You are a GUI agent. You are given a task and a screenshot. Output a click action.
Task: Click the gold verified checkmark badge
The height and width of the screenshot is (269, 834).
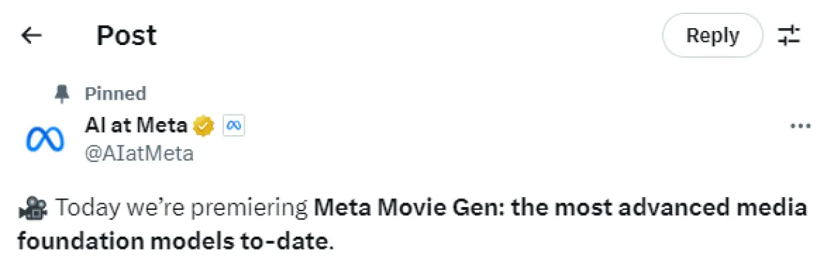pyautogui.click(x=204, y=125)
